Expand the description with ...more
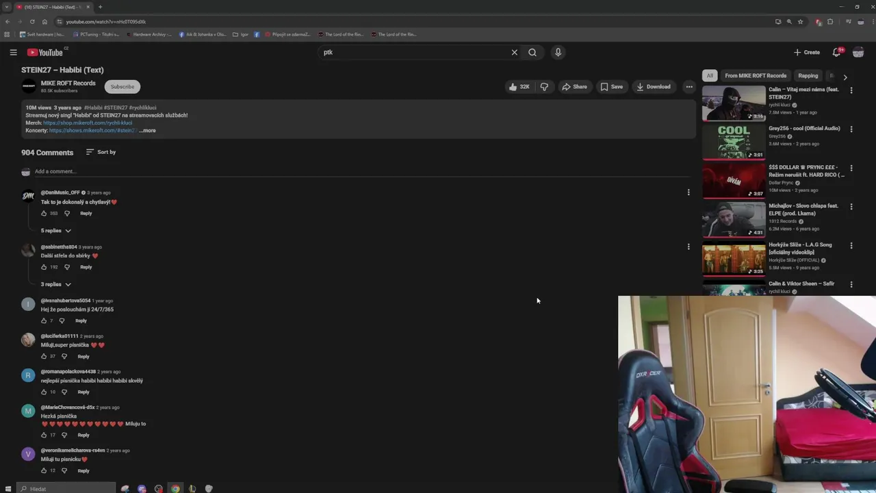This screenshot has width=876, height=493. coord(147,131)
